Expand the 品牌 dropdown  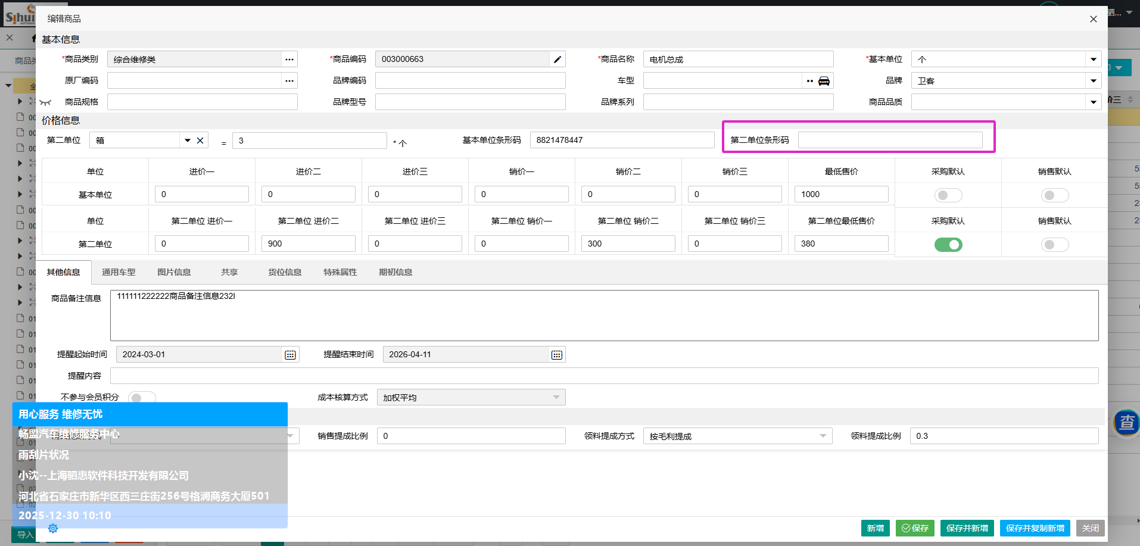click(1093, 81)
